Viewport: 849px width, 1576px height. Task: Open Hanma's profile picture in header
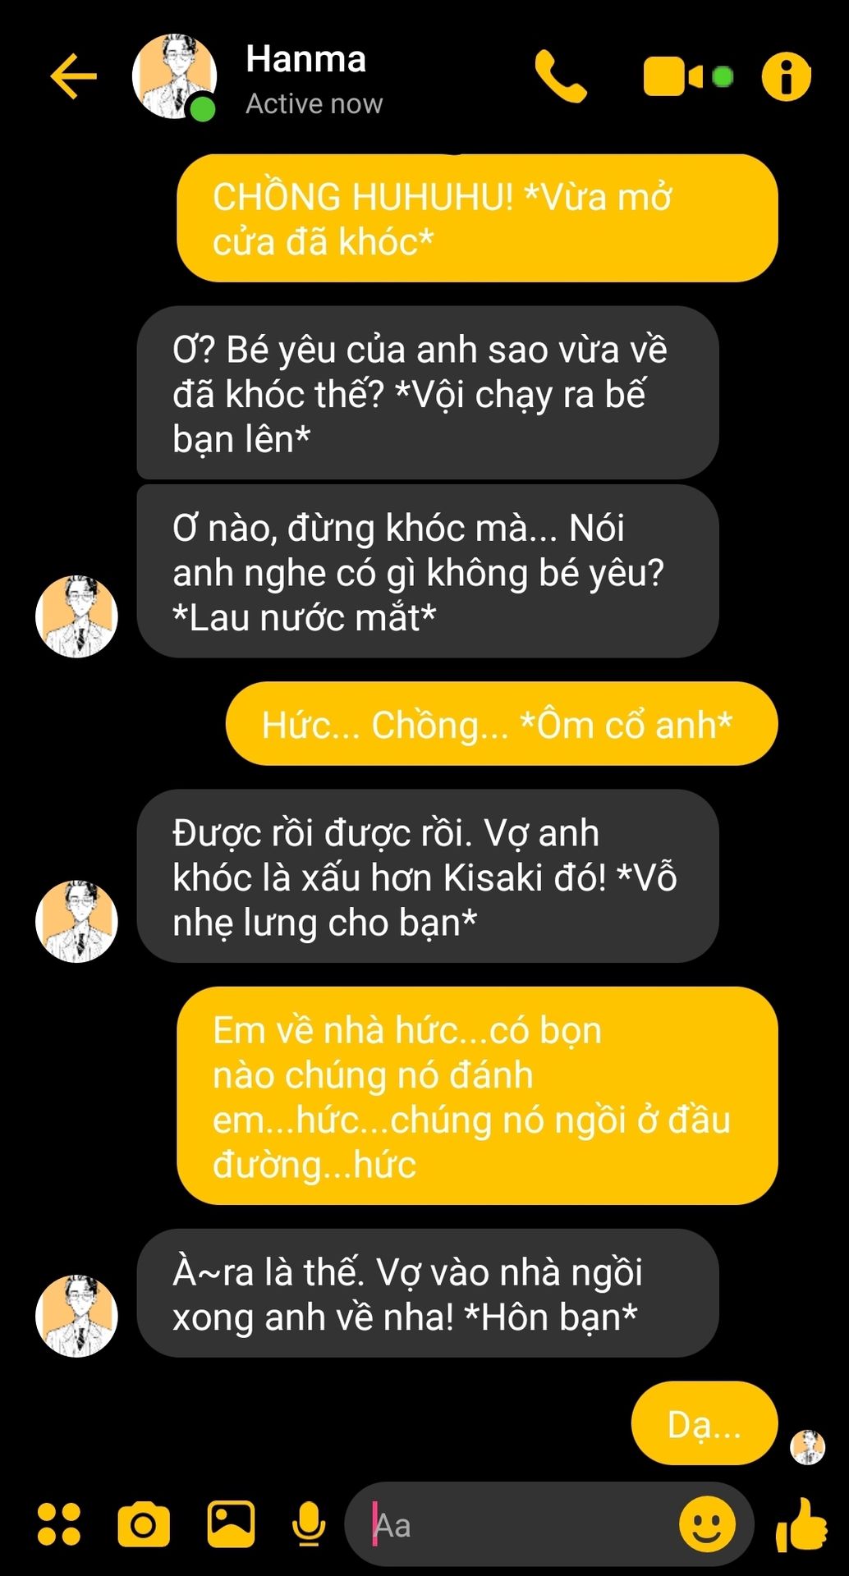pyautogui.click(x=174, y=77)
